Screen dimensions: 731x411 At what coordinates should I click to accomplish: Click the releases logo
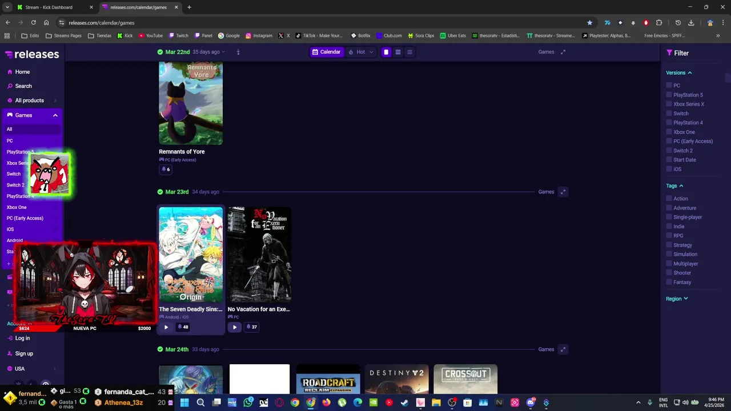(32, 54)
